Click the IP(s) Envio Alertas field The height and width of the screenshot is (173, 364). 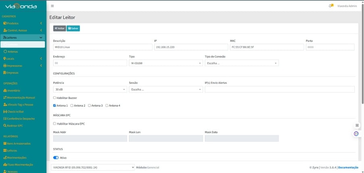pos(279,89)
